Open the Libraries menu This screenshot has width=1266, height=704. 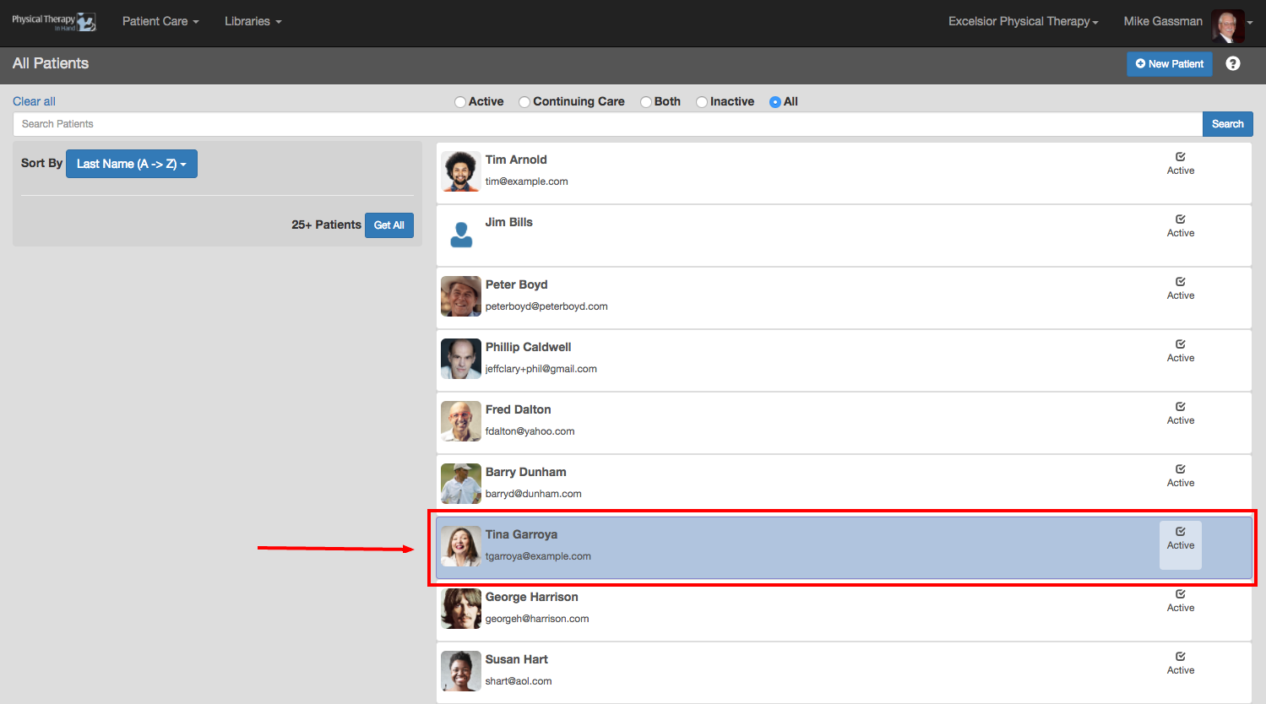pos(253,22)
